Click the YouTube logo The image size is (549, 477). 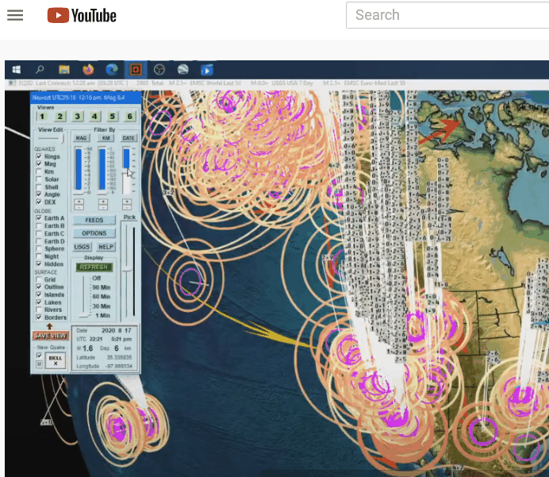click(x=81, y=15)
